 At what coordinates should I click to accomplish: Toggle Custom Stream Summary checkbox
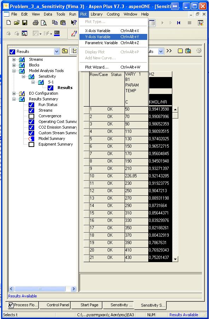[31, 133]
